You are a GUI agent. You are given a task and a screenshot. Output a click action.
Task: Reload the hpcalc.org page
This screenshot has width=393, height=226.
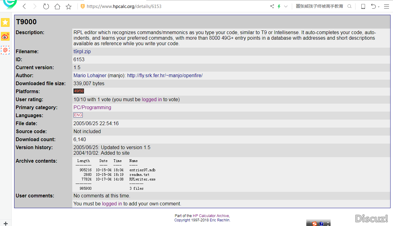[x=46, y=6]
